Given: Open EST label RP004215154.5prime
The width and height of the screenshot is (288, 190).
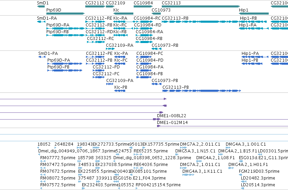Looking at the screenshot, I should tap(158, 185).
